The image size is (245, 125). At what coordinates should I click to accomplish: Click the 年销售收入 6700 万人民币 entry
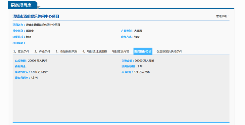pos(32,72)
